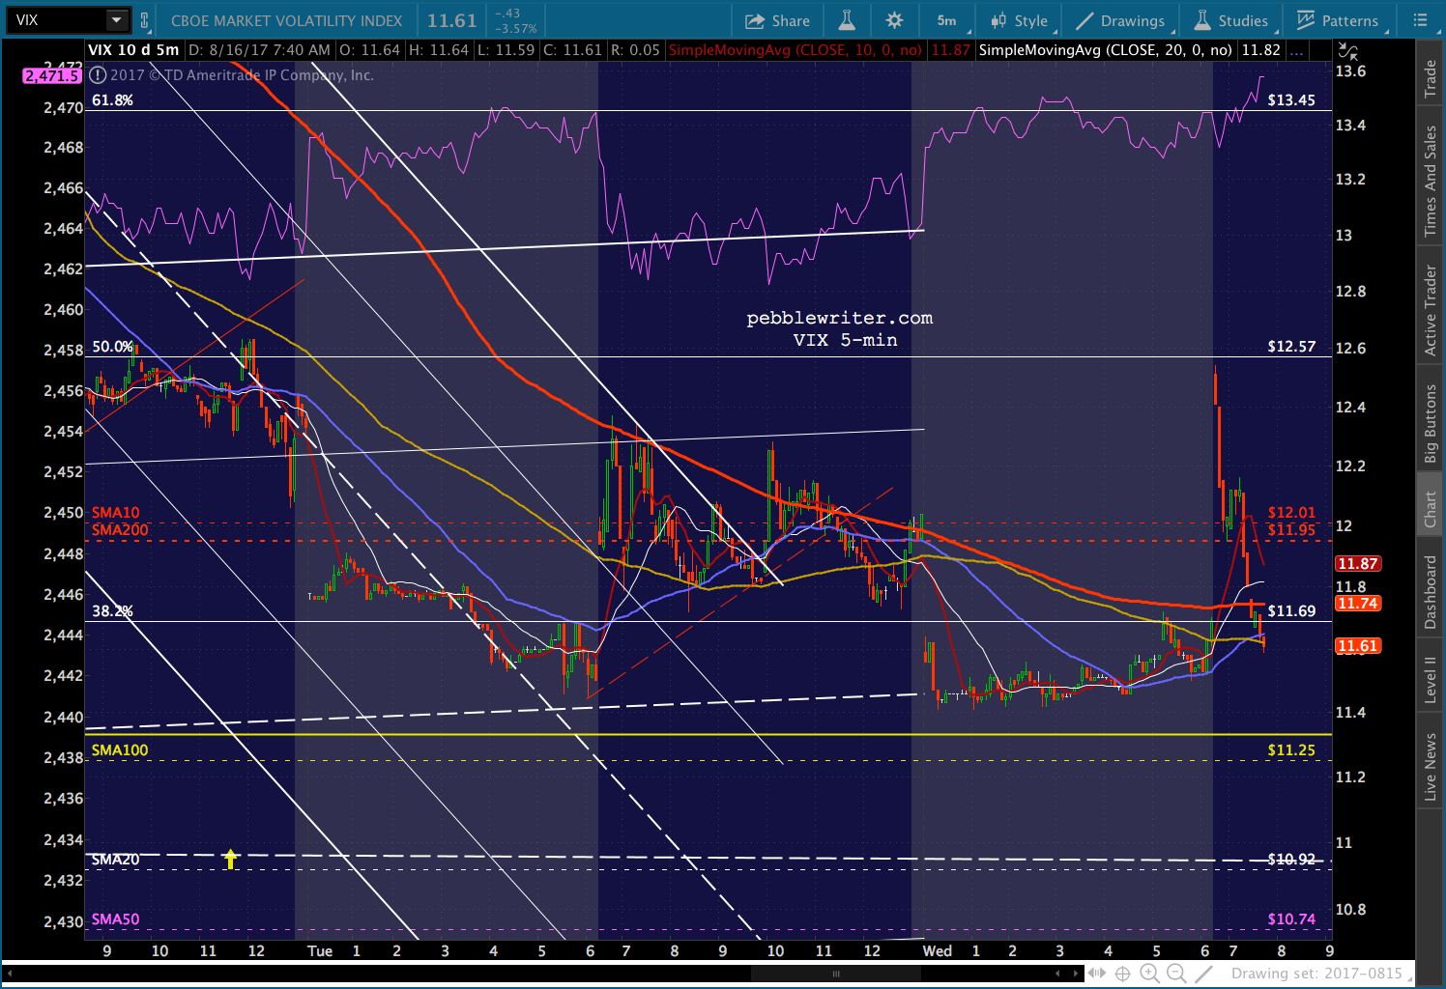Click the 5m timeframe button

(x=946, y=20)
